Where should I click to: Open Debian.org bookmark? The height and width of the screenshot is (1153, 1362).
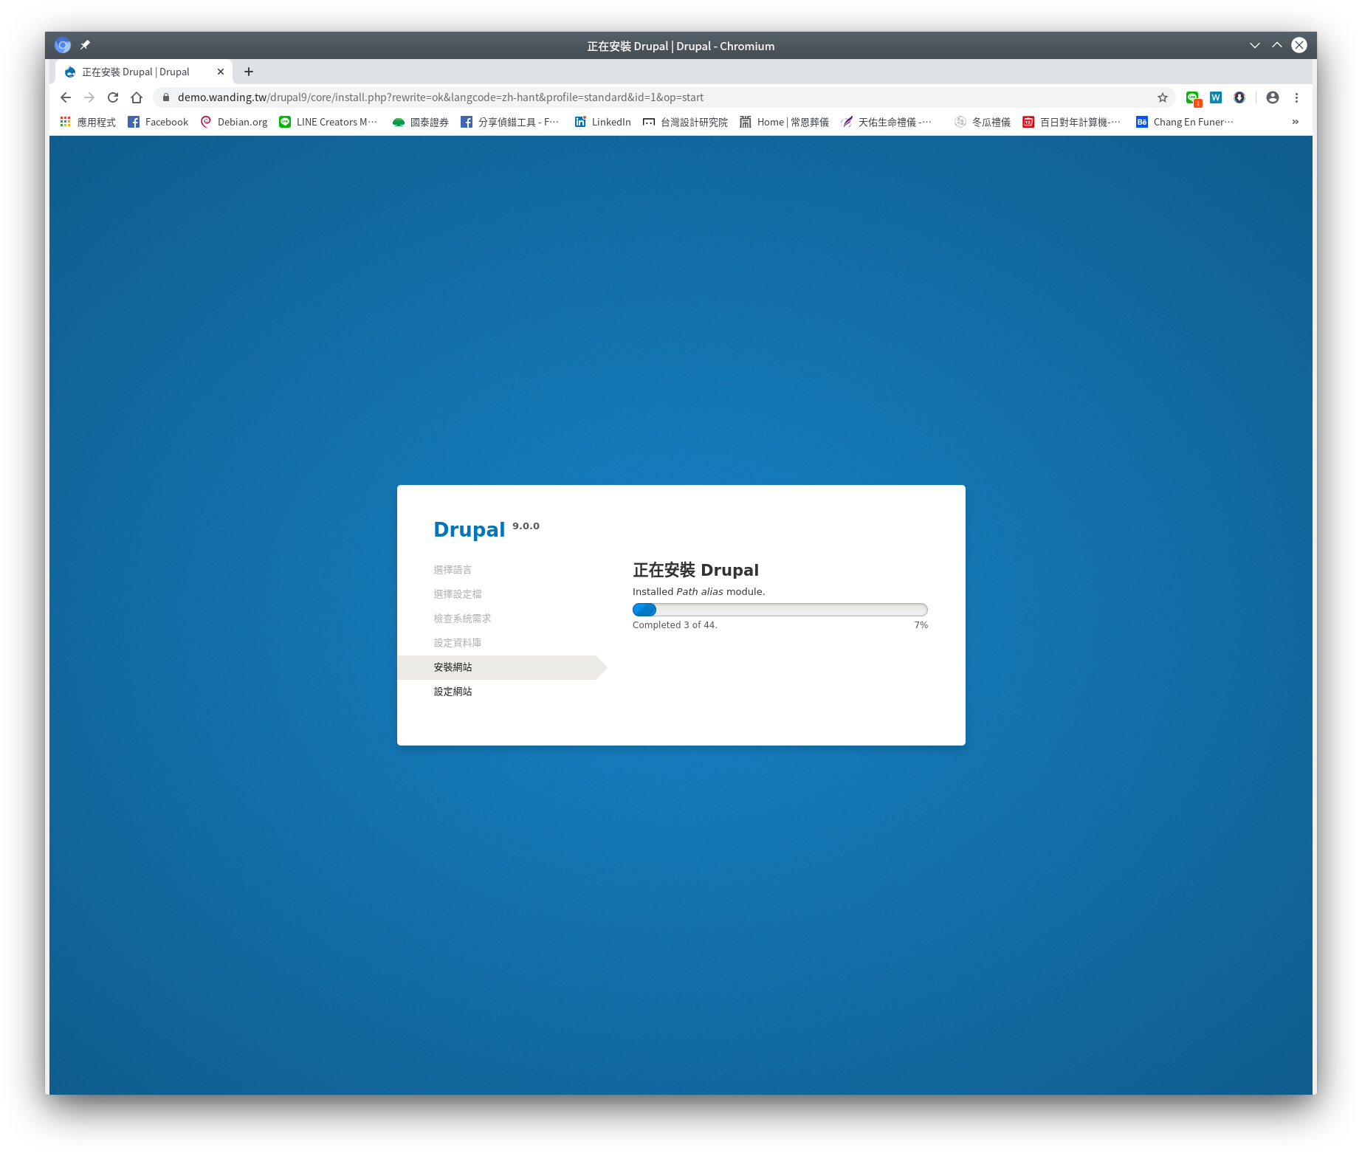(234, 122)
